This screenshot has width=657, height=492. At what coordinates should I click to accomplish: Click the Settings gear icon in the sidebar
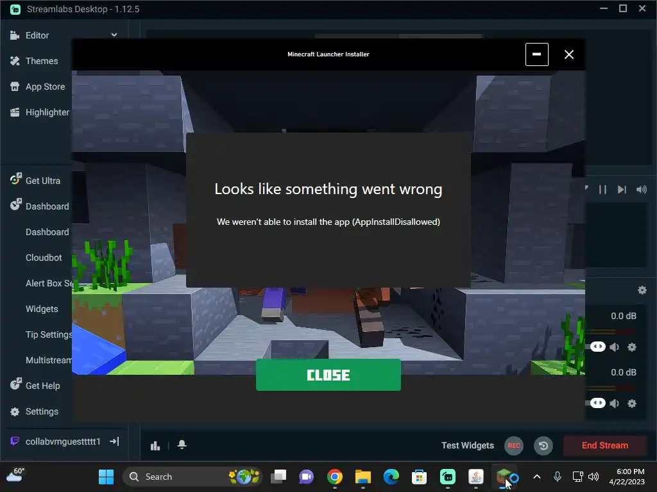[x=15, y=412]
